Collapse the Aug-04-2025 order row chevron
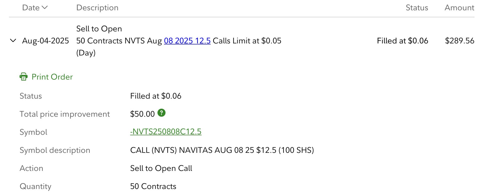This screenshot has width=488, height=195. tap(13, 41)
